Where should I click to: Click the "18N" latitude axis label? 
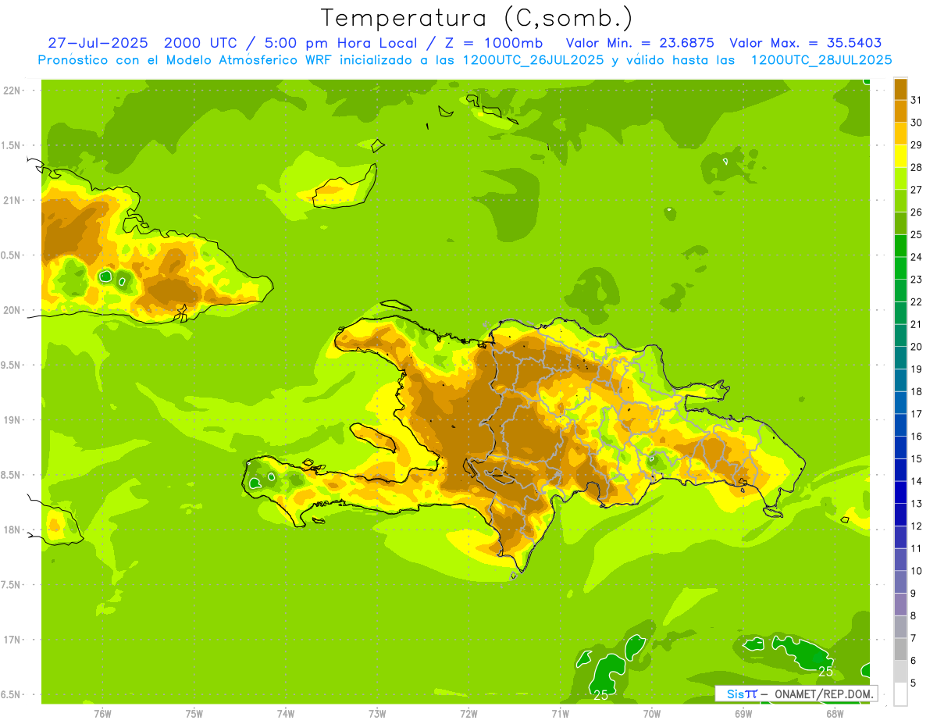(x=12, y=530)
